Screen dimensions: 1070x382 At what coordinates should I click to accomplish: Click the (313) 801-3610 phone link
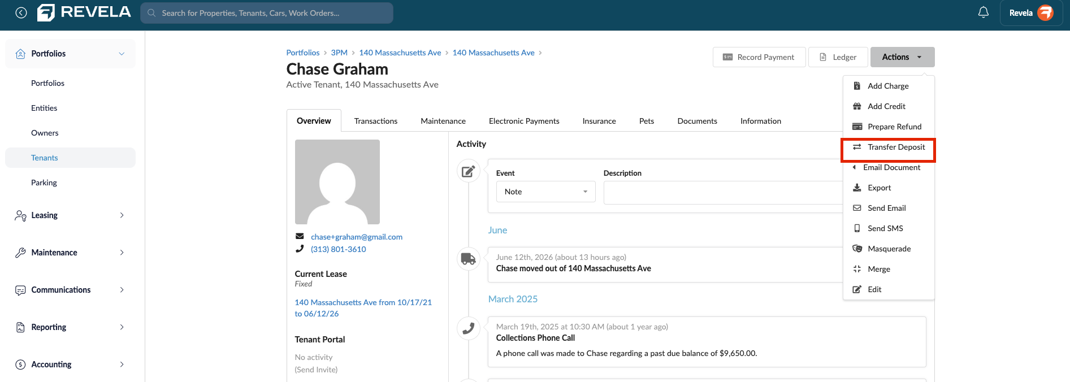point(339,249)
